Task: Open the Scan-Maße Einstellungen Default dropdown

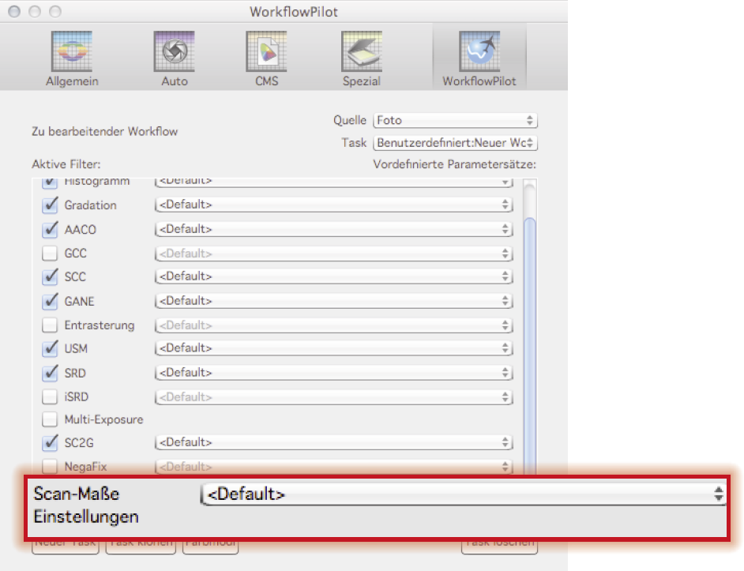Action: (464, 494)
